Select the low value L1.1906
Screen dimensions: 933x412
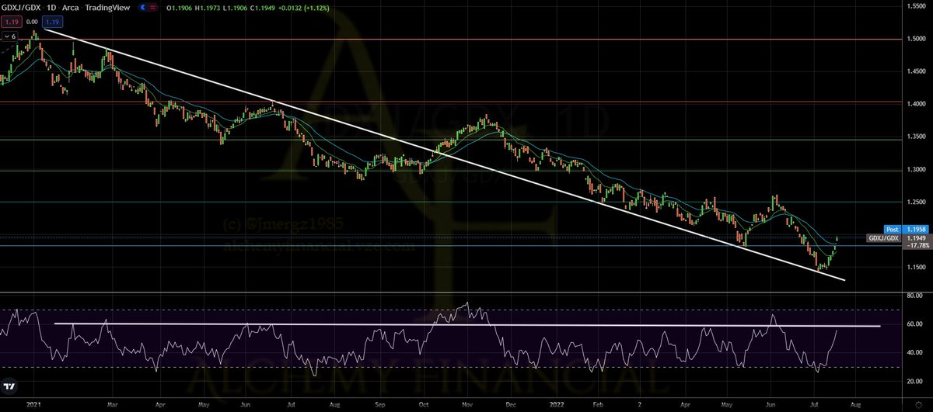[x=236, y=8]
